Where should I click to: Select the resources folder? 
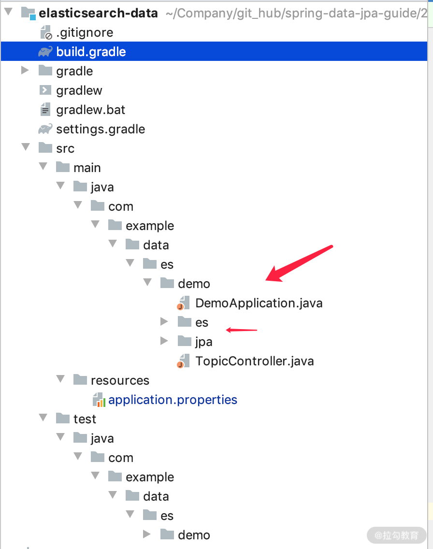[120, 380]
